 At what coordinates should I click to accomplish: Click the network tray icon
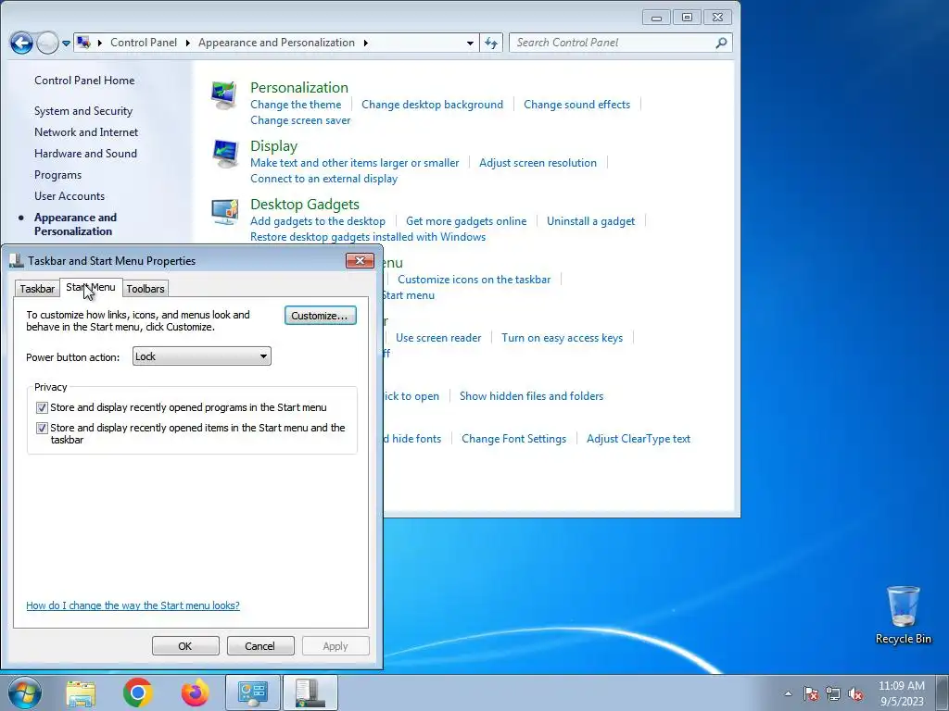833,693
